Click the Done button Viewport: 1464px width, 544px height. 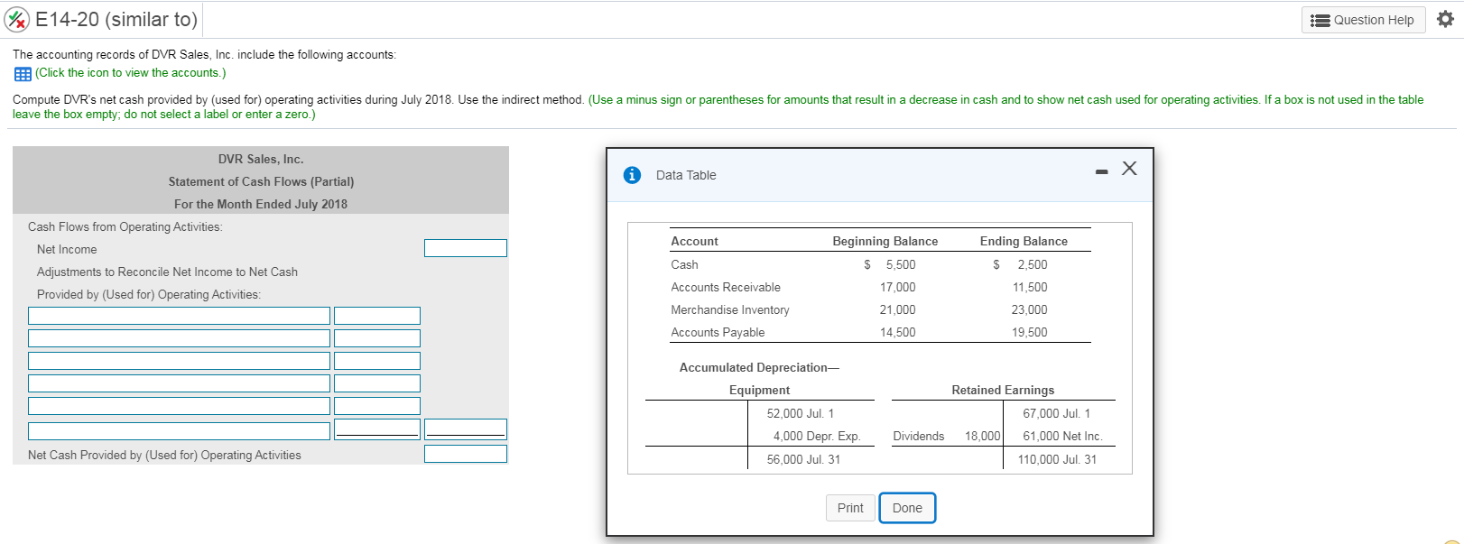[907, 508]
